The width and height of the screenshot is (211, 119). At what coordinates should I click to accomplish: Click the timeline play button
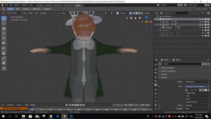click(x=78, y=105)
